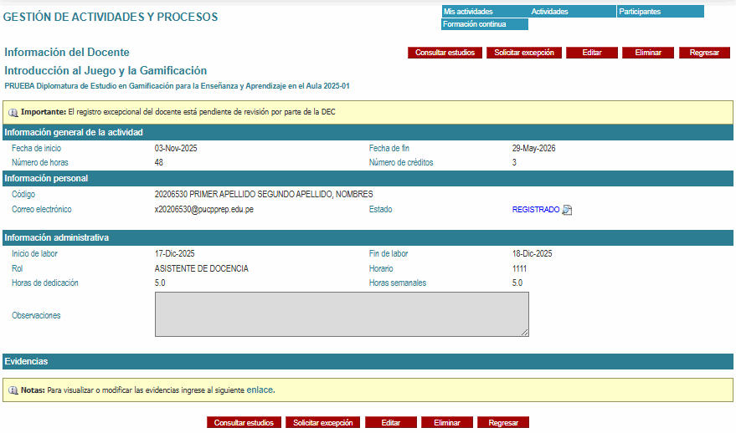Click the document icon next to REGISTRADO
The height and width of the screenshot is (433, 736).
(567, 210)
